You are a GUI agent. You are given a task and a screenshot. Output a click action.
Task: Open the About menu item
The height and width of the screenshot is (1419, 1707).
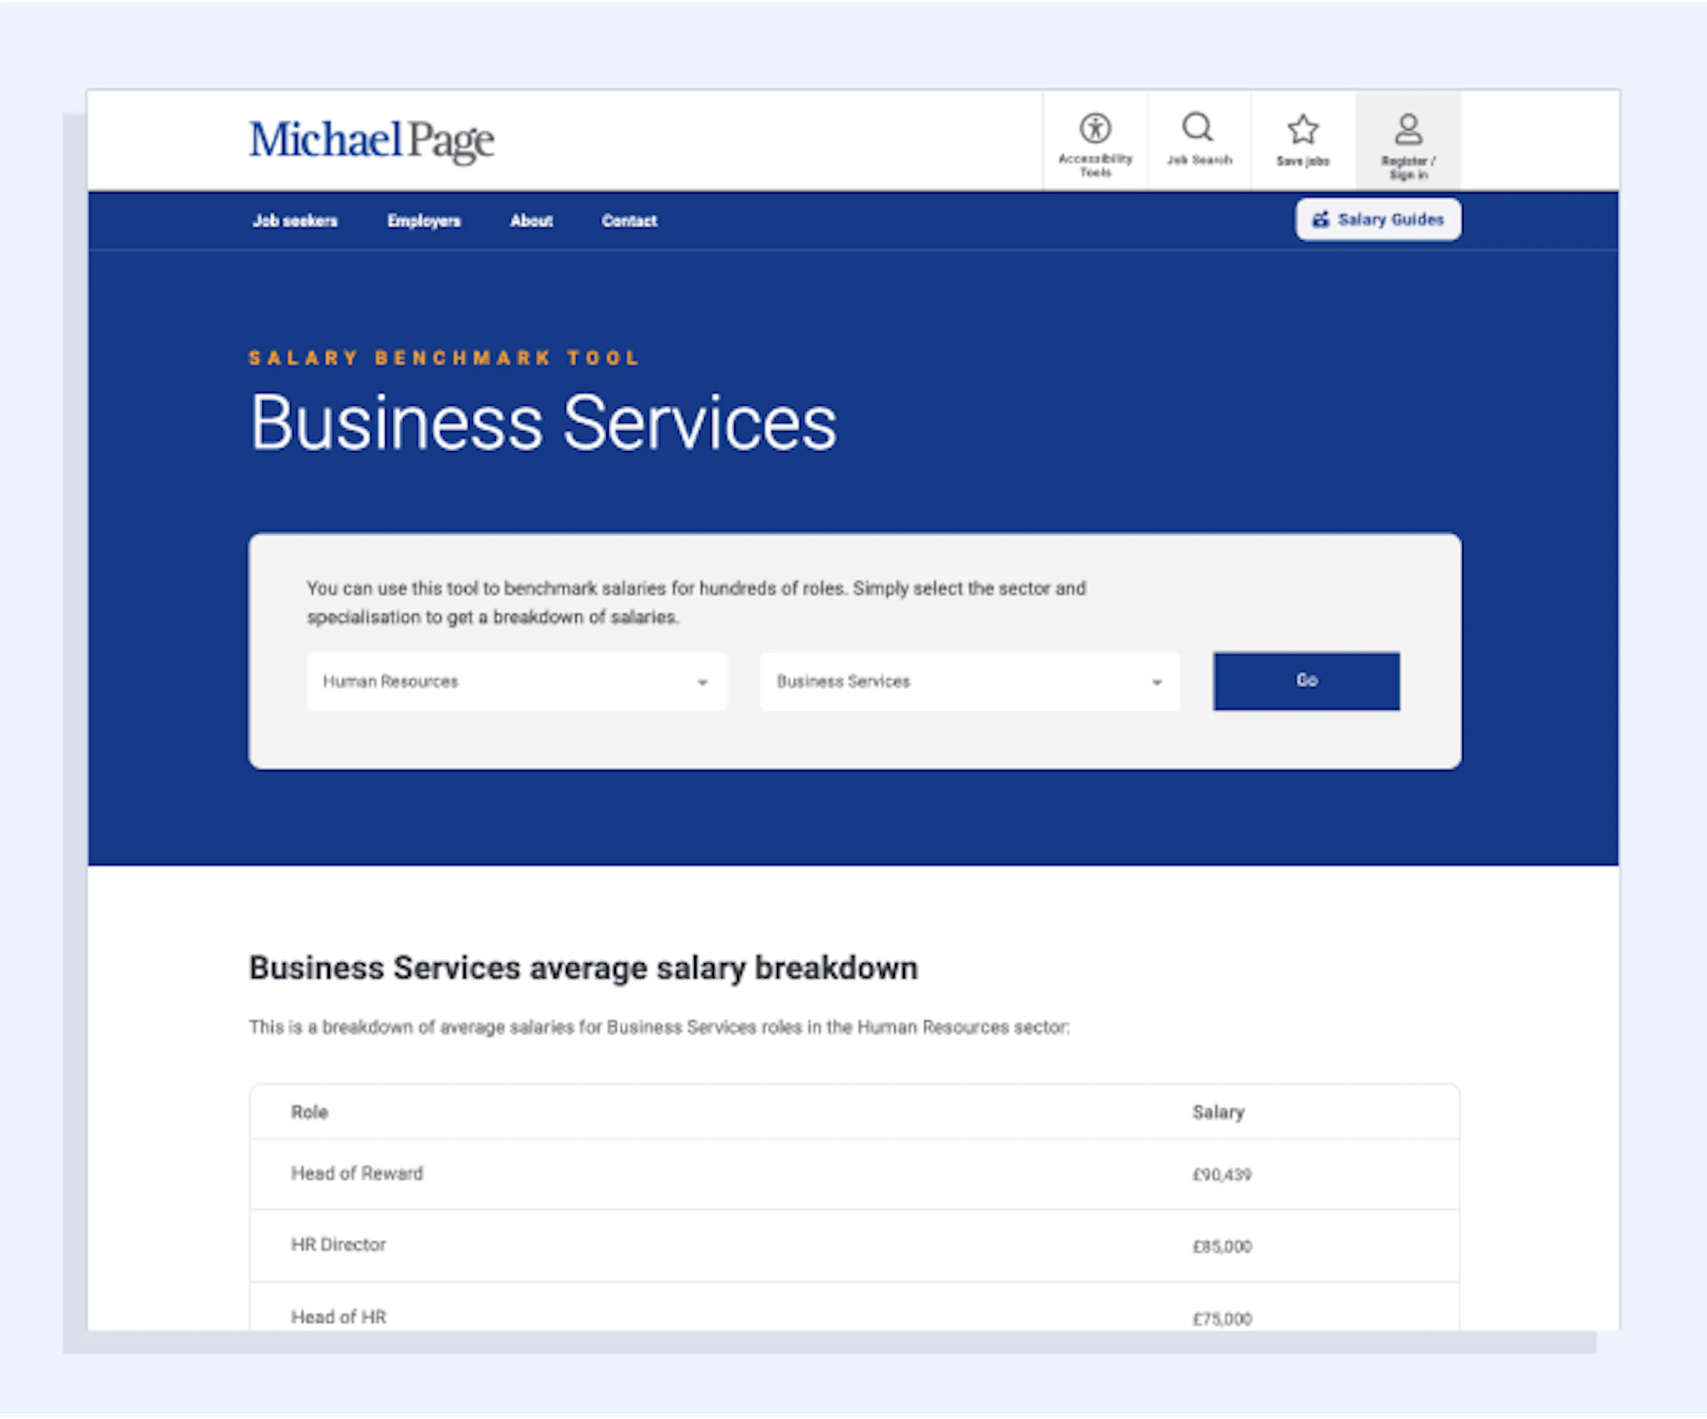point(531,221)
